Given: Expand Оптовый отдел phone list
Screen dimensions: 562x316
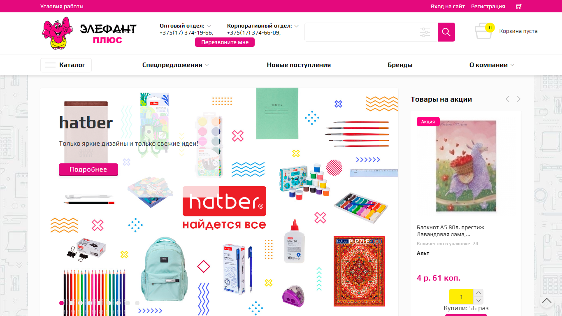Looking at the screenshot, I should (x=209, y=26).
